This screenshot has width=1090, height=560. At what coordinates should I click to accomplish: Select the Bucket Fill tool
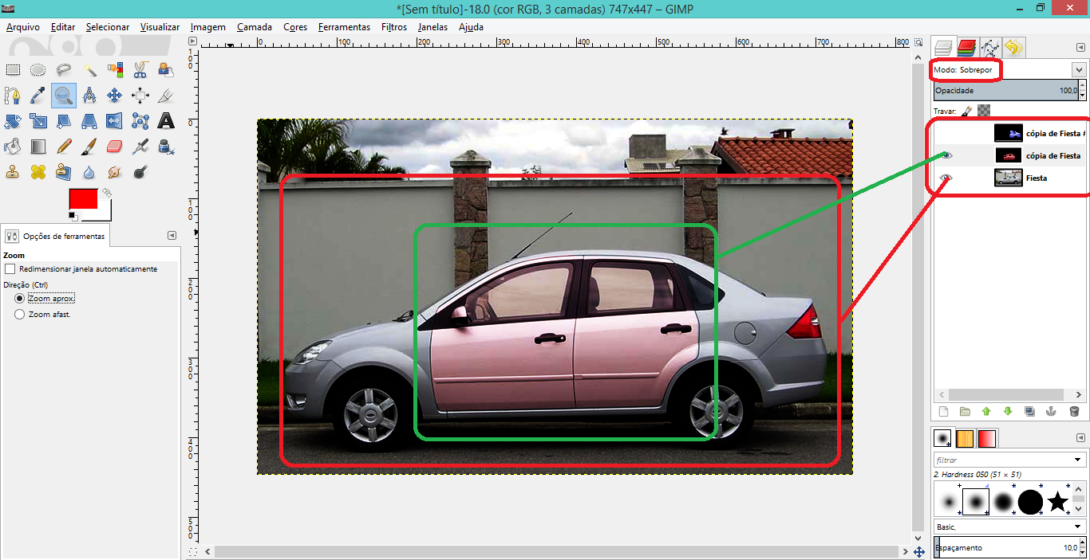click(x=13, y=147)
